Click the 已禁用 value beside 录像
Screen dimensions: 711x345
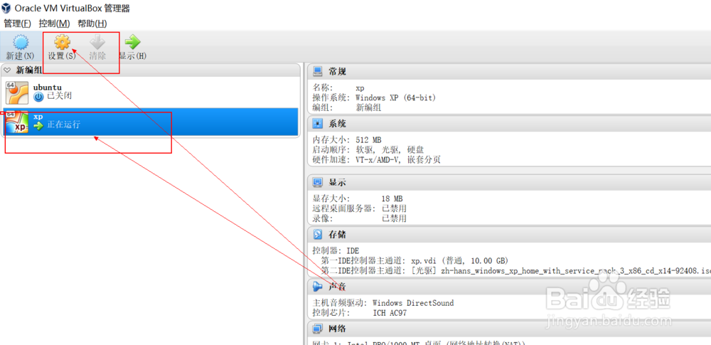pyautogui.click(x=394, y=219)
